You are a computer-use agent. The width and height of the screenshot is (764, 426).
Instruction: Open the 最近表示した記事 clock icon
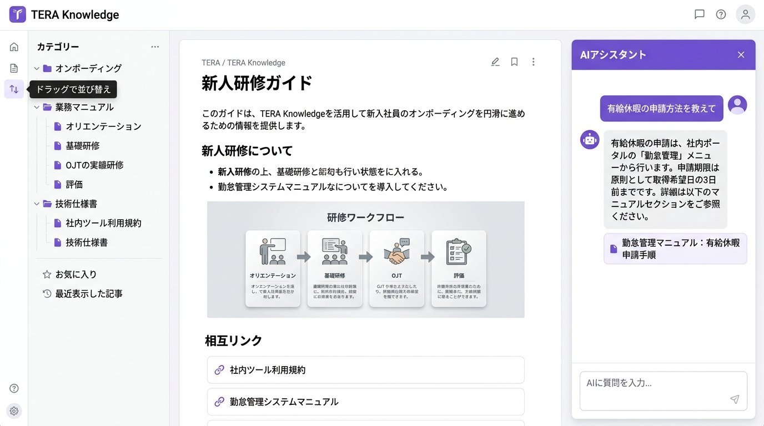point(47,293)
